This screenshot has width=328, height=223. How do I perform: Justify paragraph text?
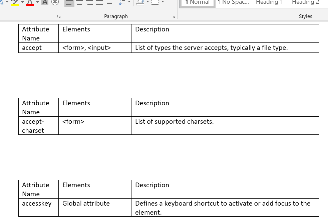click(x=99, y=3)
